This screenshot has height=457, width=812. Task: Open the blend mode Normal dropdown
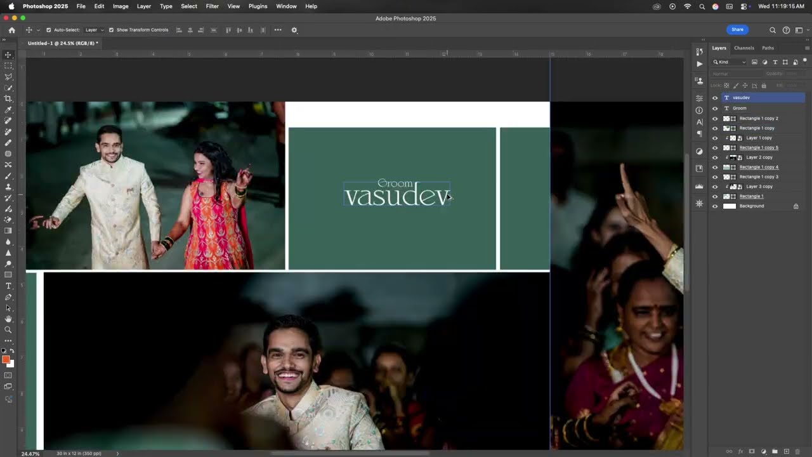736,74
